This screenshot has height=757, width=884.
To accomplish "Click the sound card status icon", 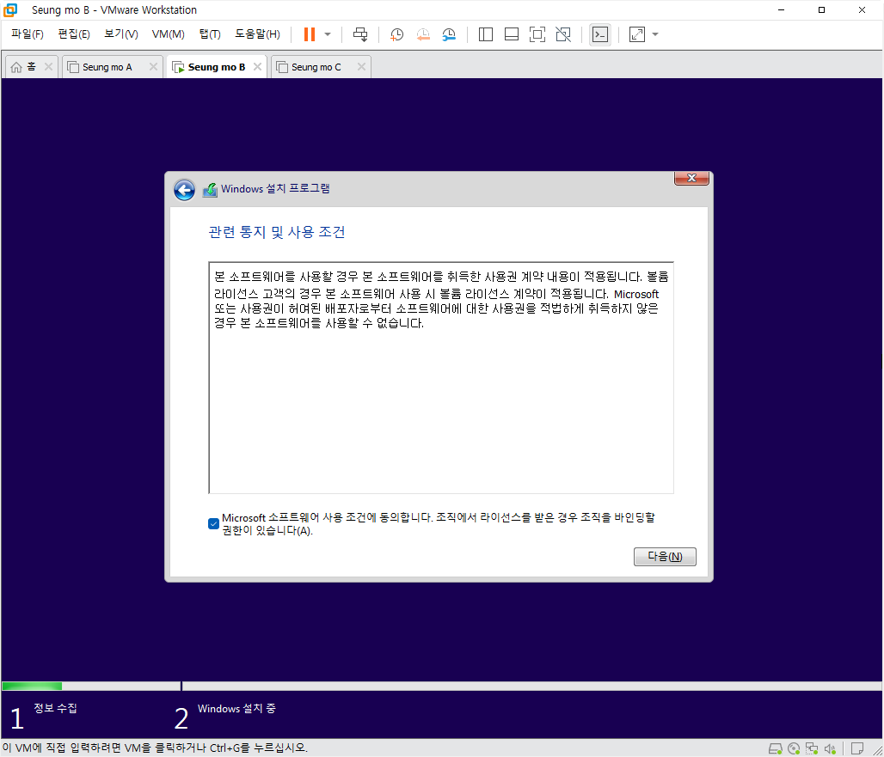I will coord(830,748).
